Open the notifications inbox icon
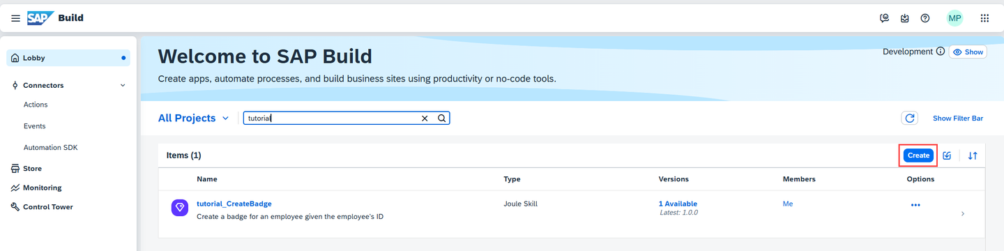 905,18
